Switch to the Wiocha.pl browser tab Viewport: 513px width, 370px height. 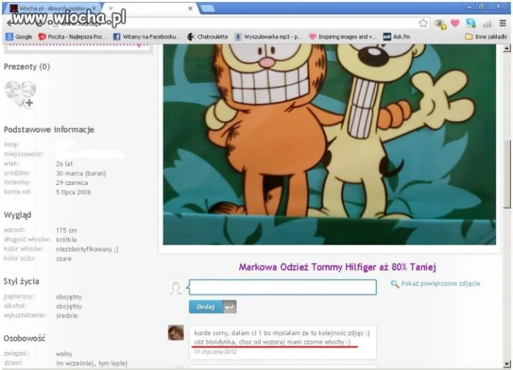52,8
